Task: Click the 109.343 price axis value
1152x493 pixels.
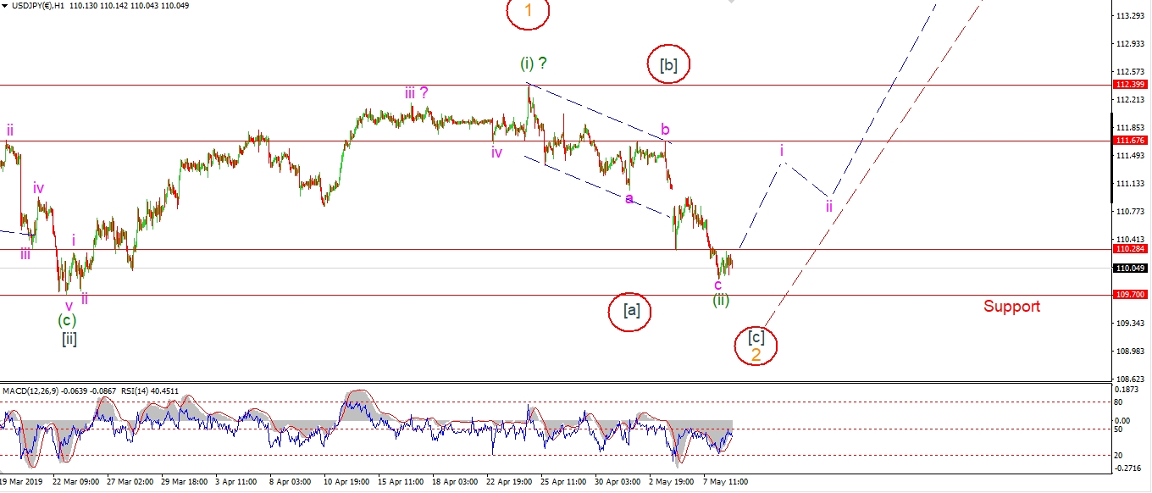Action: pyautogui.click(x=1130, y=324)
